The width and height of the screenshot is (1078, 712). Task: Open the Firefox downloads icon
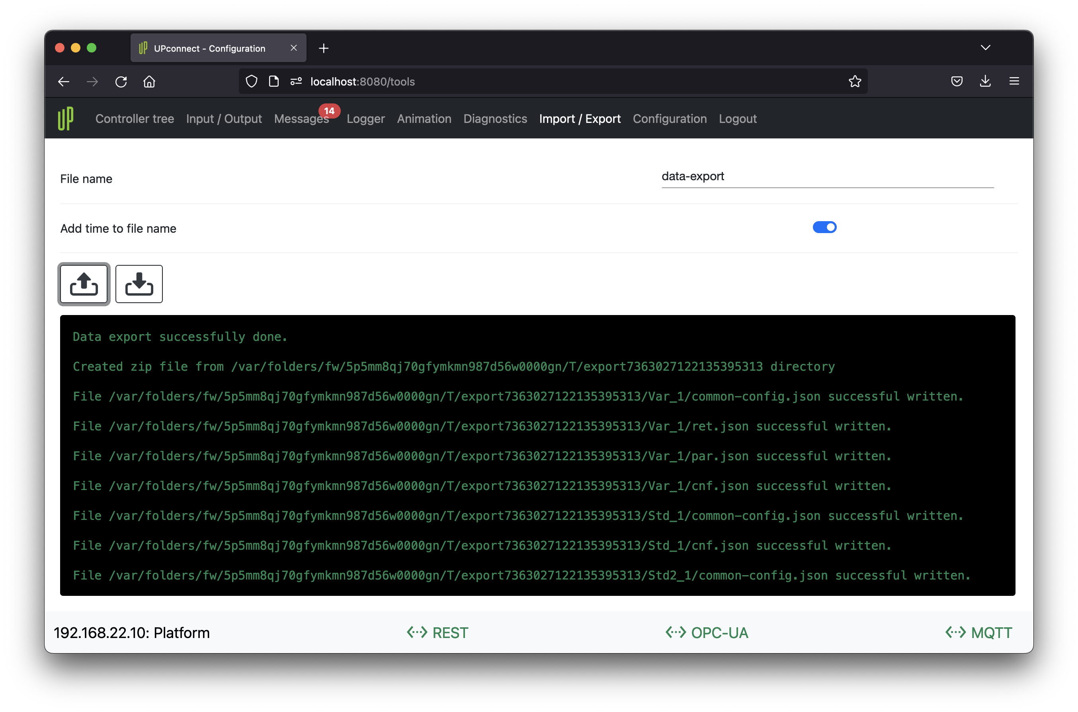pyautogui.click(x=985, y=82)
